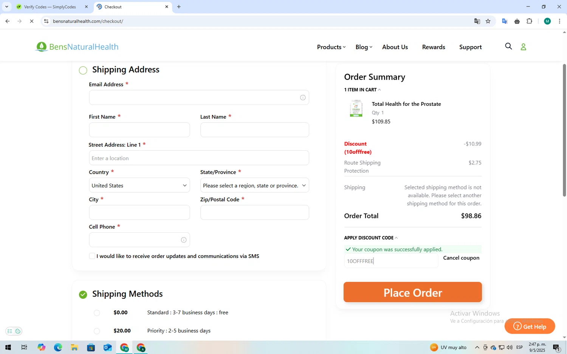Open the Country dropdown showing United States

tap(139, 186)
